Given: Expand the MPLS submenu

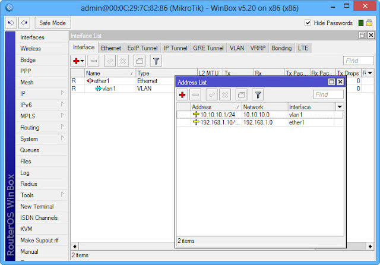Looking at the screenshot, I should [x=42, y=116].
